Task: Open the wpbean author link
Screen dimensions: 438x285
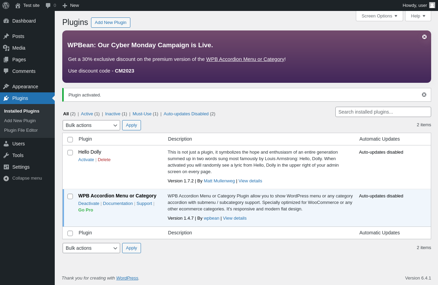Action: tap(211, 218)
